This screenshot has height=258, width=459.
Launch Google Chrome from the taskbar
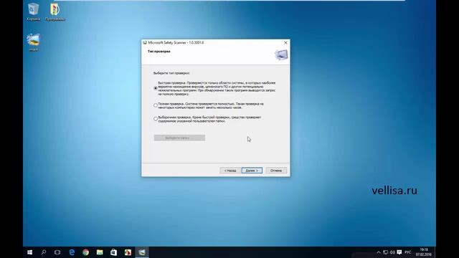click(x=86, y=252)
